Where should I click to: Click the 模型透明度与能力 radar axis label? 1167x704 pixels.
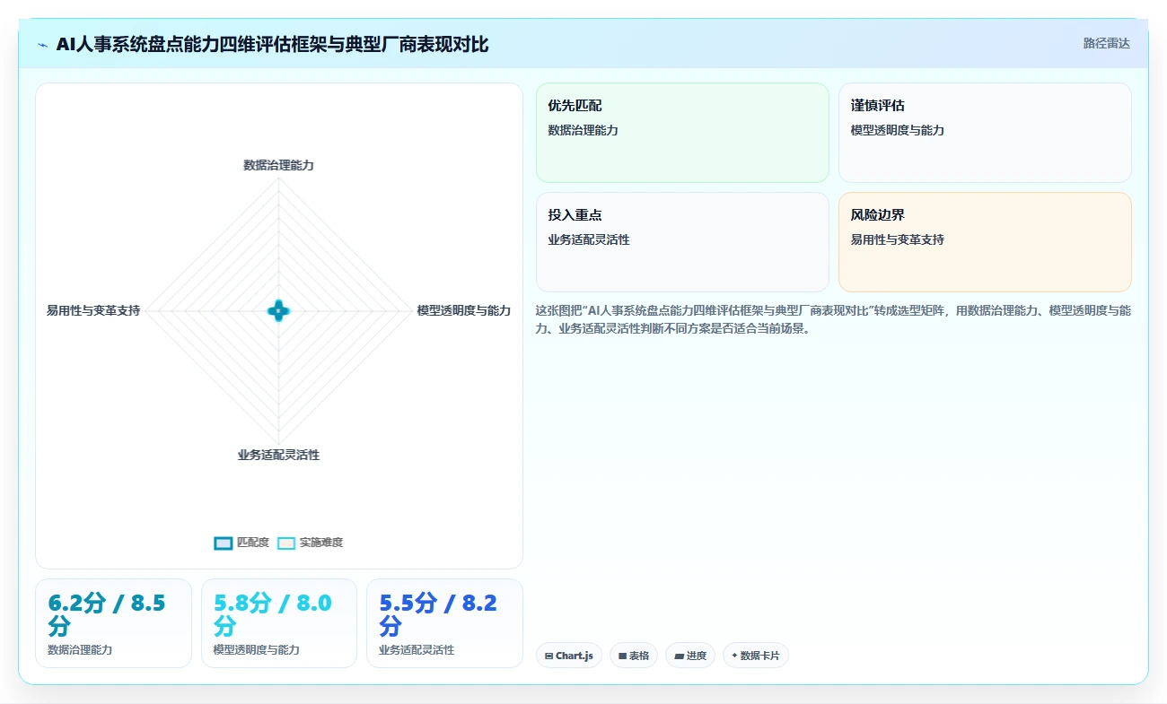[x=463, y=310]
